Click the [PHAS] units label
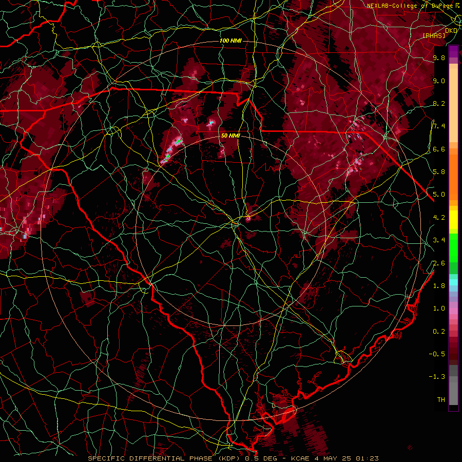Image resolution: width=462 pixels, height=462 pixels. (434, 36)
